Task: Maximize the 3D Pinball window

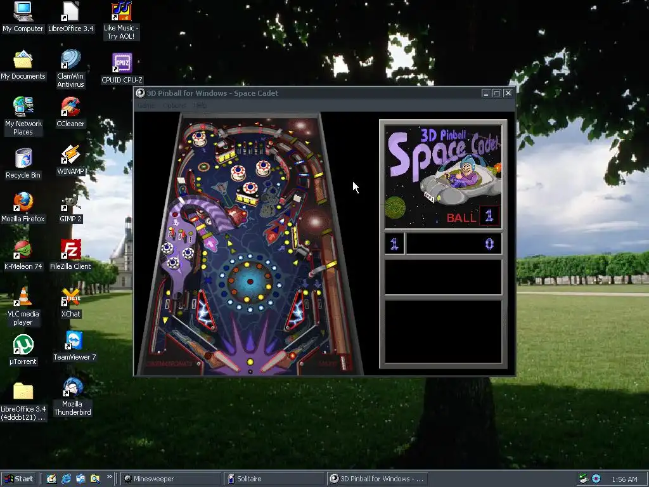Action: pos(497,93)
